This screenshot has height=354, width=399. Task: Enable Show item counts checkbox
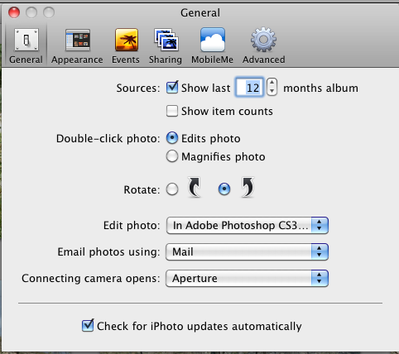(x=172, y=111)
